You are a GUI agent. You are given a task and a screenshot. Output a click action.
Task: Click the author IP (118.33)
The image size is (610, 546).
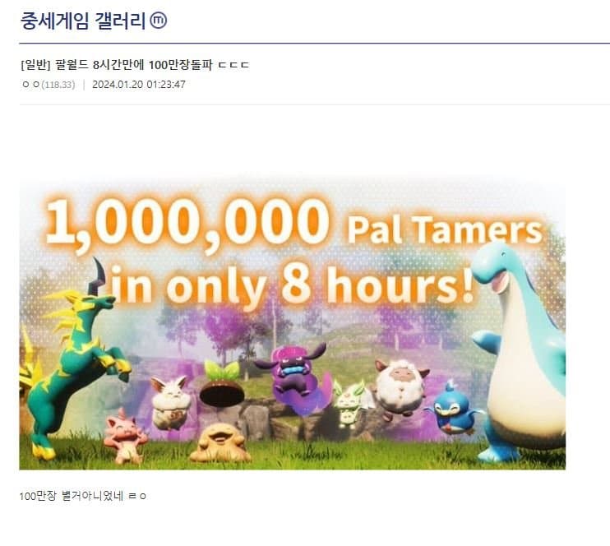pyautogui.click(x=58, y=85)
